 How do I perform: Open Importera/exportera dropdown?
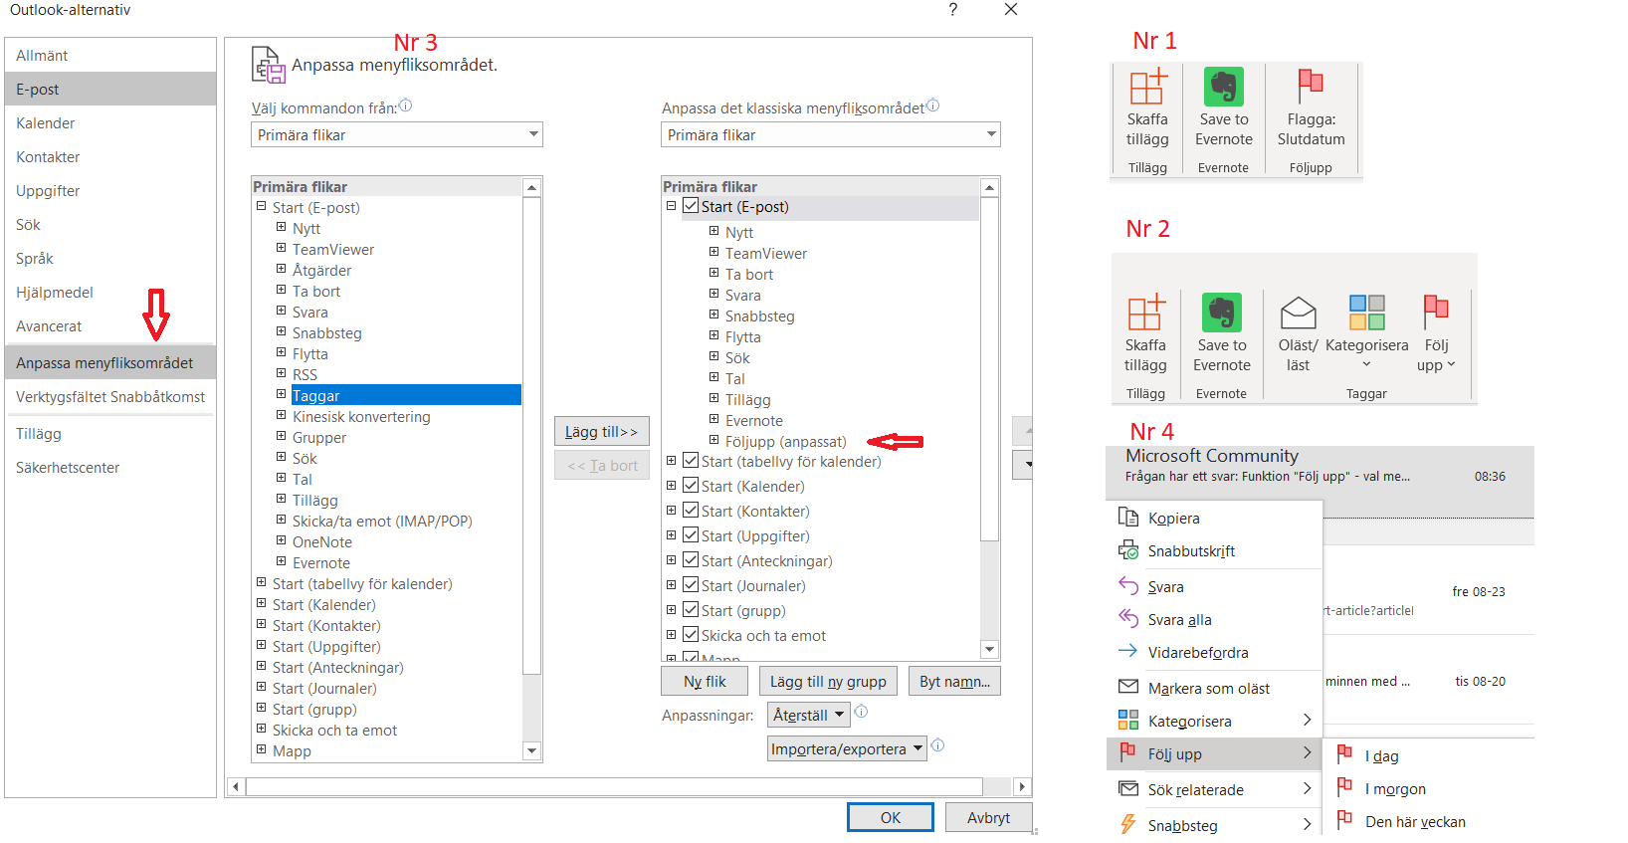[x=847, y=748]
